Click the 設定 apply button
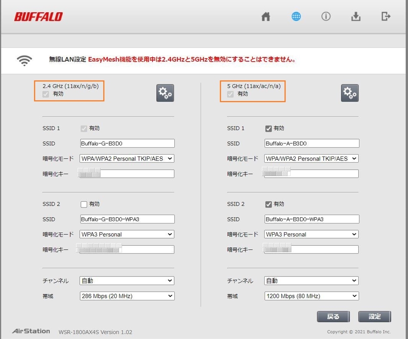 point(375,316)
